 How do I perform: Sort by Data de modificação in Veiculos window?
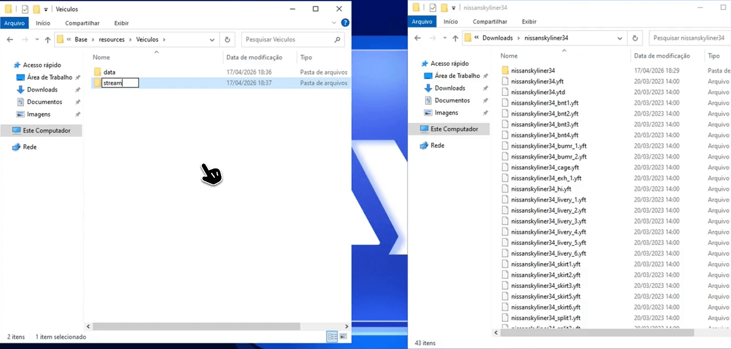coord(254,57)
